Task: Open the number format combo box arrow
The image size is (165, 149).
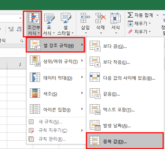Action: (20, 18)
